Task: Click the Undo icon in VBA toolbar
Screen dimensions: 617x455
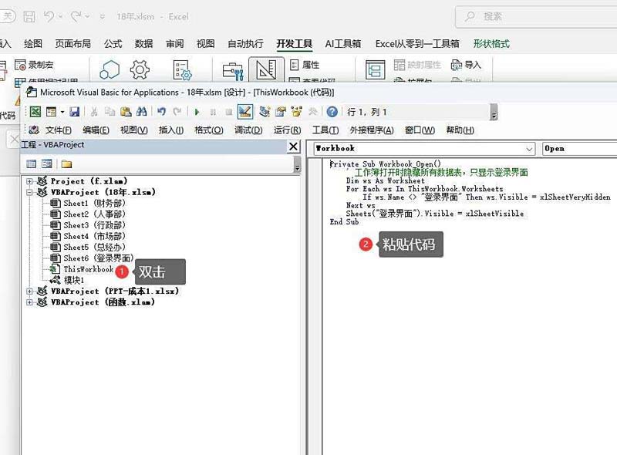Action: click(161, 112)
